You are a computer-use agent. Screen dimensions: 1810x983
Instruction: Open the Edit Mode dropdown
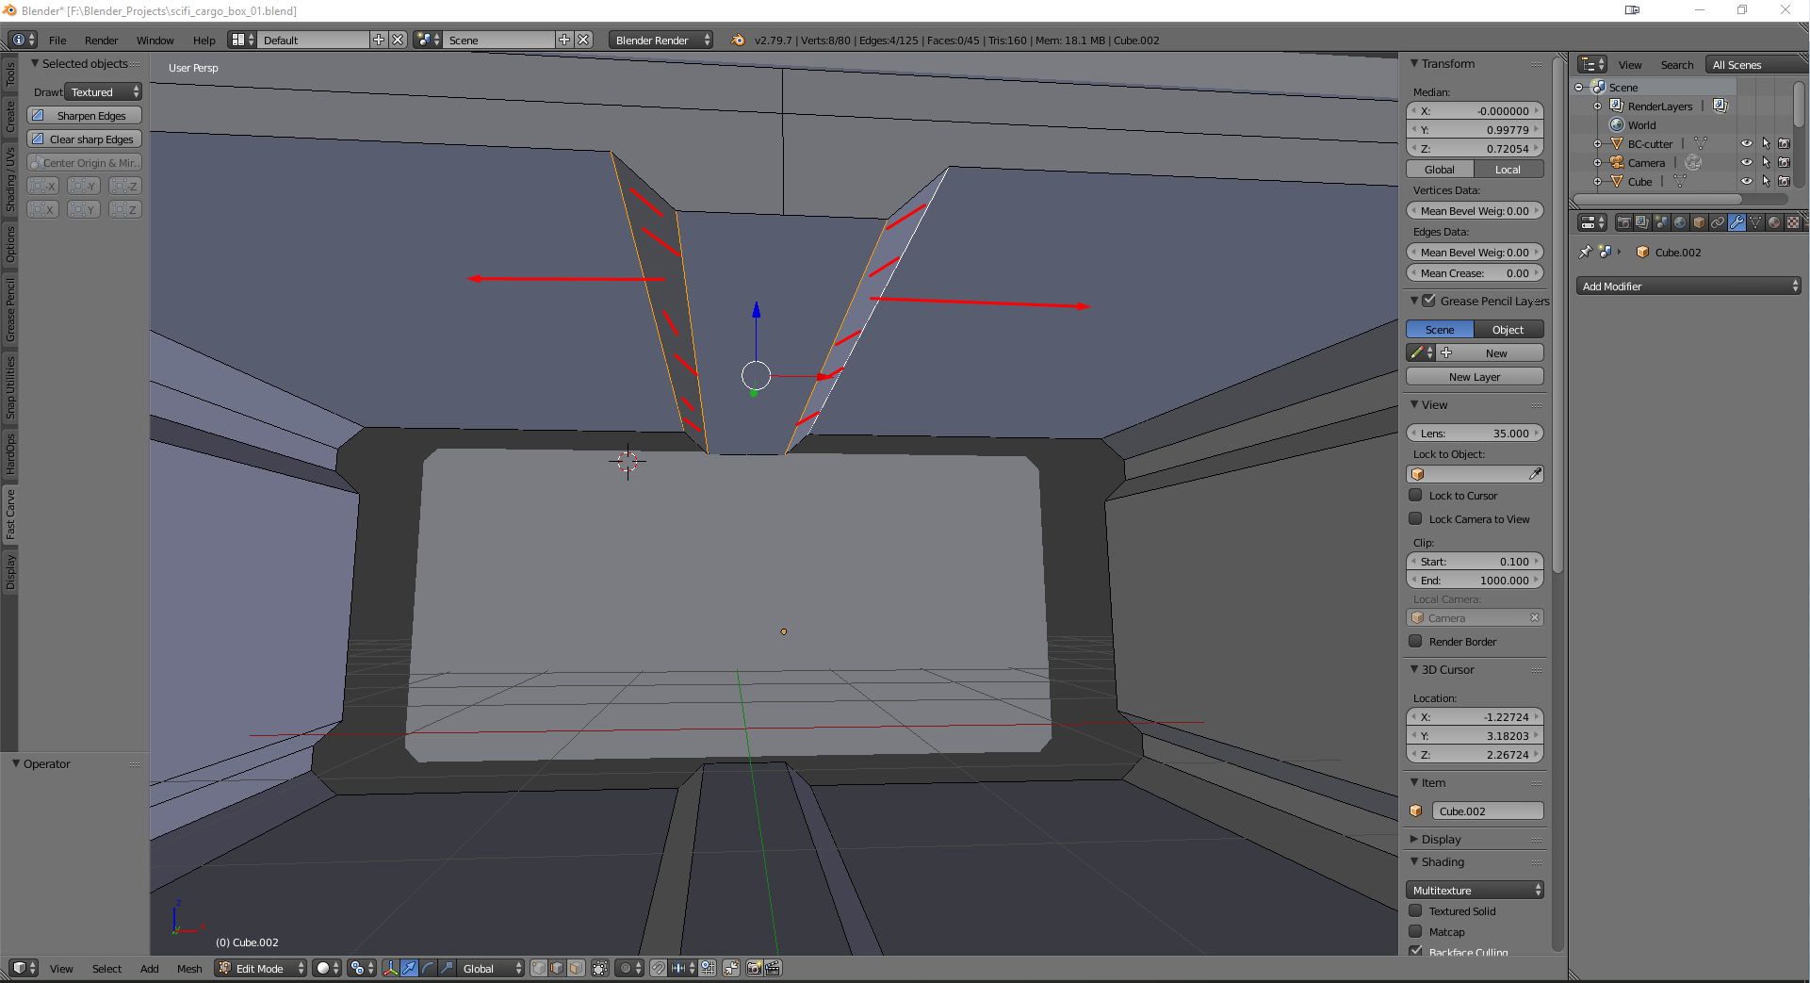point(261,968)
